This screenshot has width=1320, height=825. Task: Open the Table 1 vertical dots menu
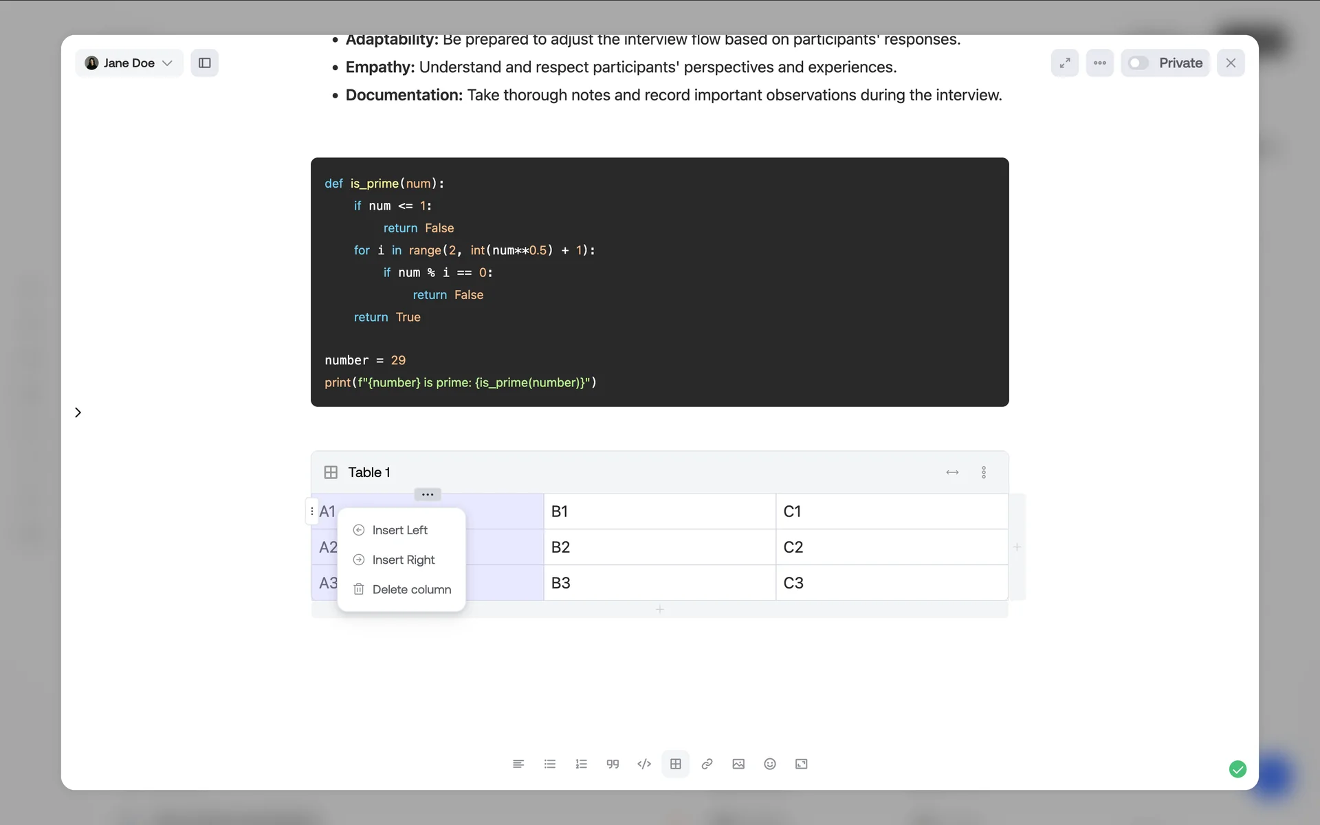984,472
